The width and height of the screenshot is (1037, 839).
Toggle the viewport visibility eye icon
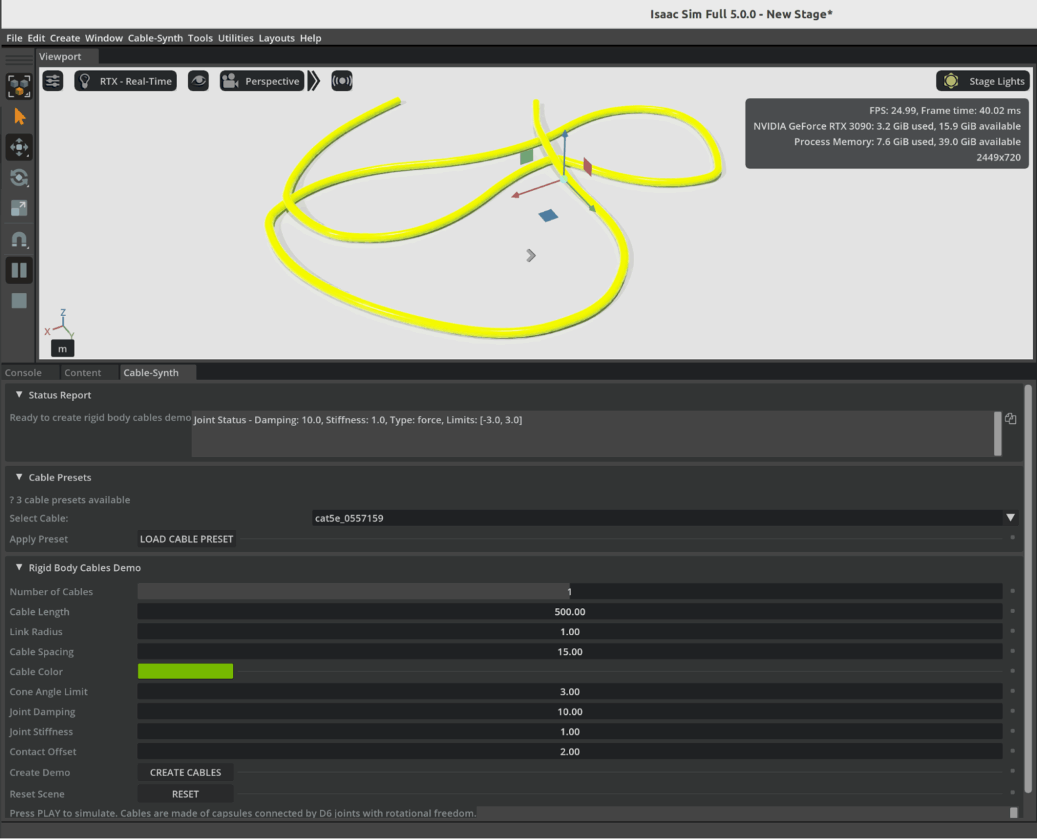click(x=198, y=80)
